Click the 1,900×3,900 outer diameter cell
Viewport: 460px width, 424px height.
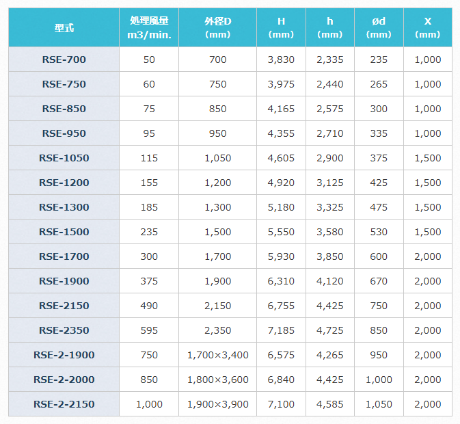pos(217,404)
